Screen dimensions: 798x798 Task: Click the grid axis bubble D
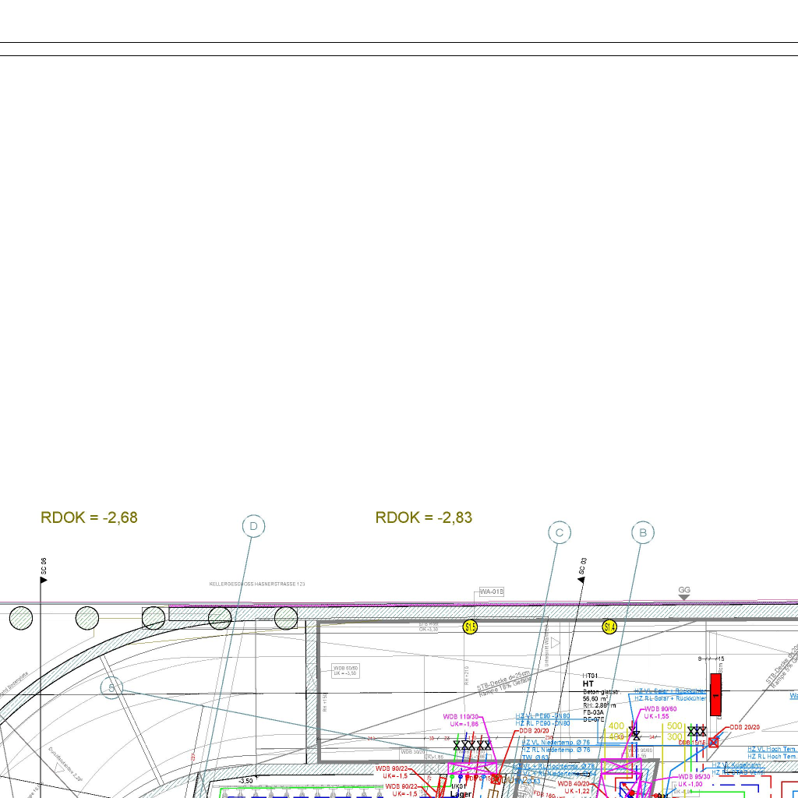coord(253,527)
